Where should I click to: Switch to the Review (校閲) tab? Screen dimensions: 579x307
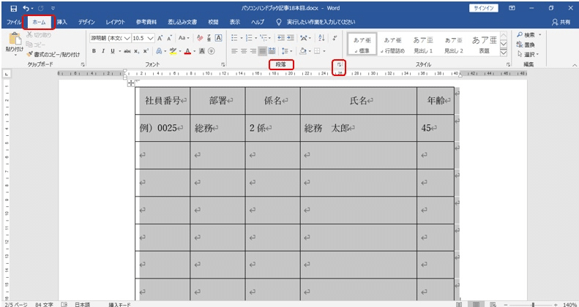click(x=213, y=22)
